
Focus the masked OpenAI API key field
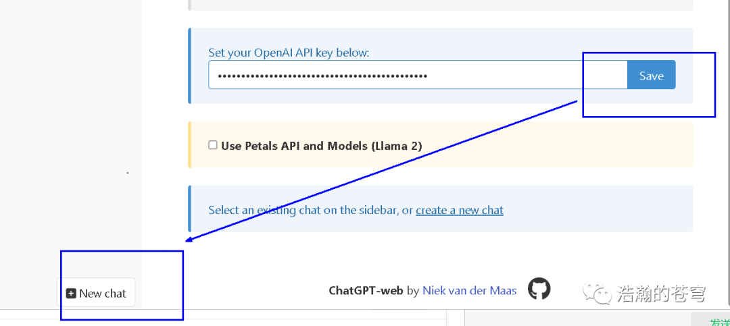pos(418,74)
